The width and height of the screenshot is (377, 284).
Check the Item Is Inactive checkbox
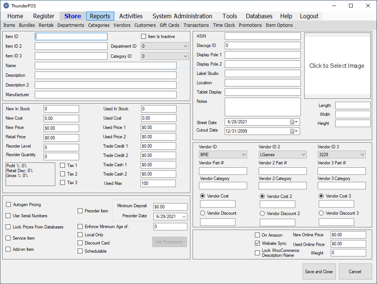click(x=143, y=36)
